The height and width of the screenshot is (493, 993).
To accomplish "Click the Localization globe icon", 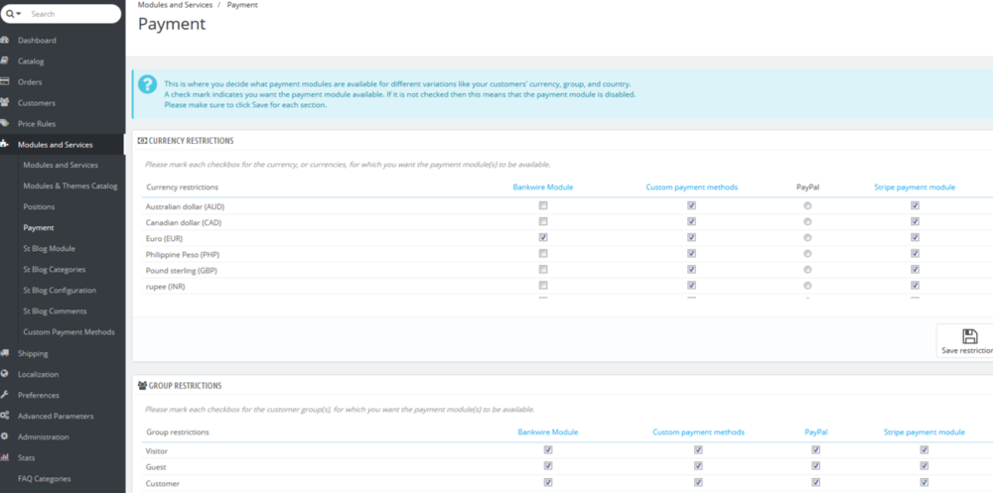I will click(6, 374).
